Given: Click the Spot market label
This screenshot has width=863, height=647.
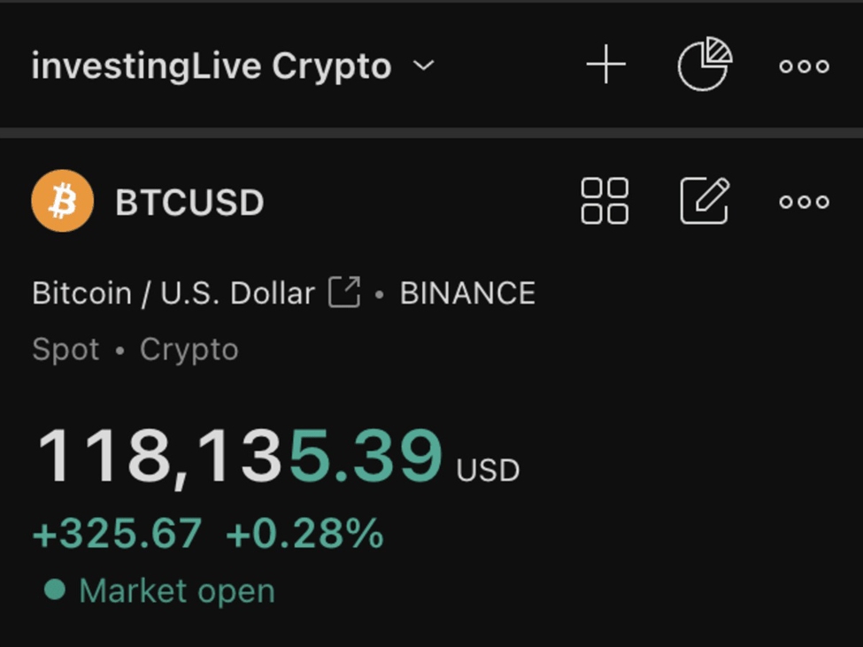Looking at the screenshot, I should click(x=64, y=349).
